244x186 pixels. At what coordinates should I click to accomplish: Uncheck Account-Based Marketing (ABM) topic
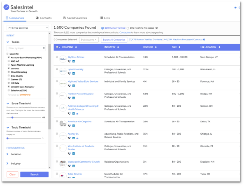[9, 57]
